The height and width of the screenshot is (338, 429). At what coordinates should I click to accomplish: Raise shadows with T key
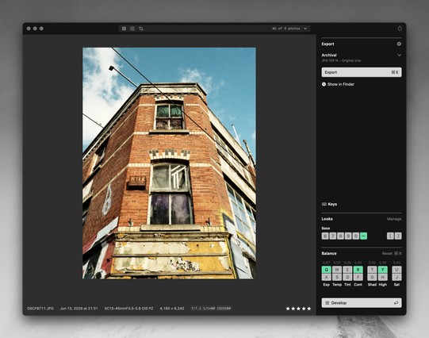pyautogui.click(x=372, y=270)
